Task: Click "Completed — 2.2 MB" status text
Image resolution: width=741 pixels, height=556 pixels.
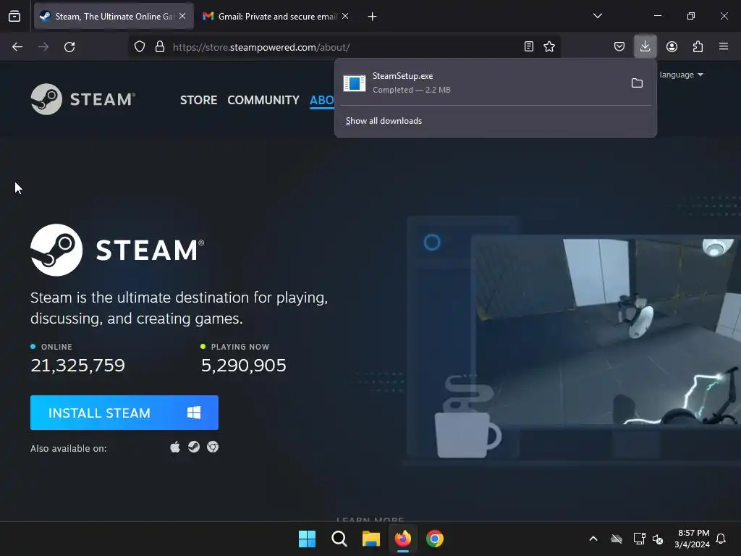Action: [412, 90]
